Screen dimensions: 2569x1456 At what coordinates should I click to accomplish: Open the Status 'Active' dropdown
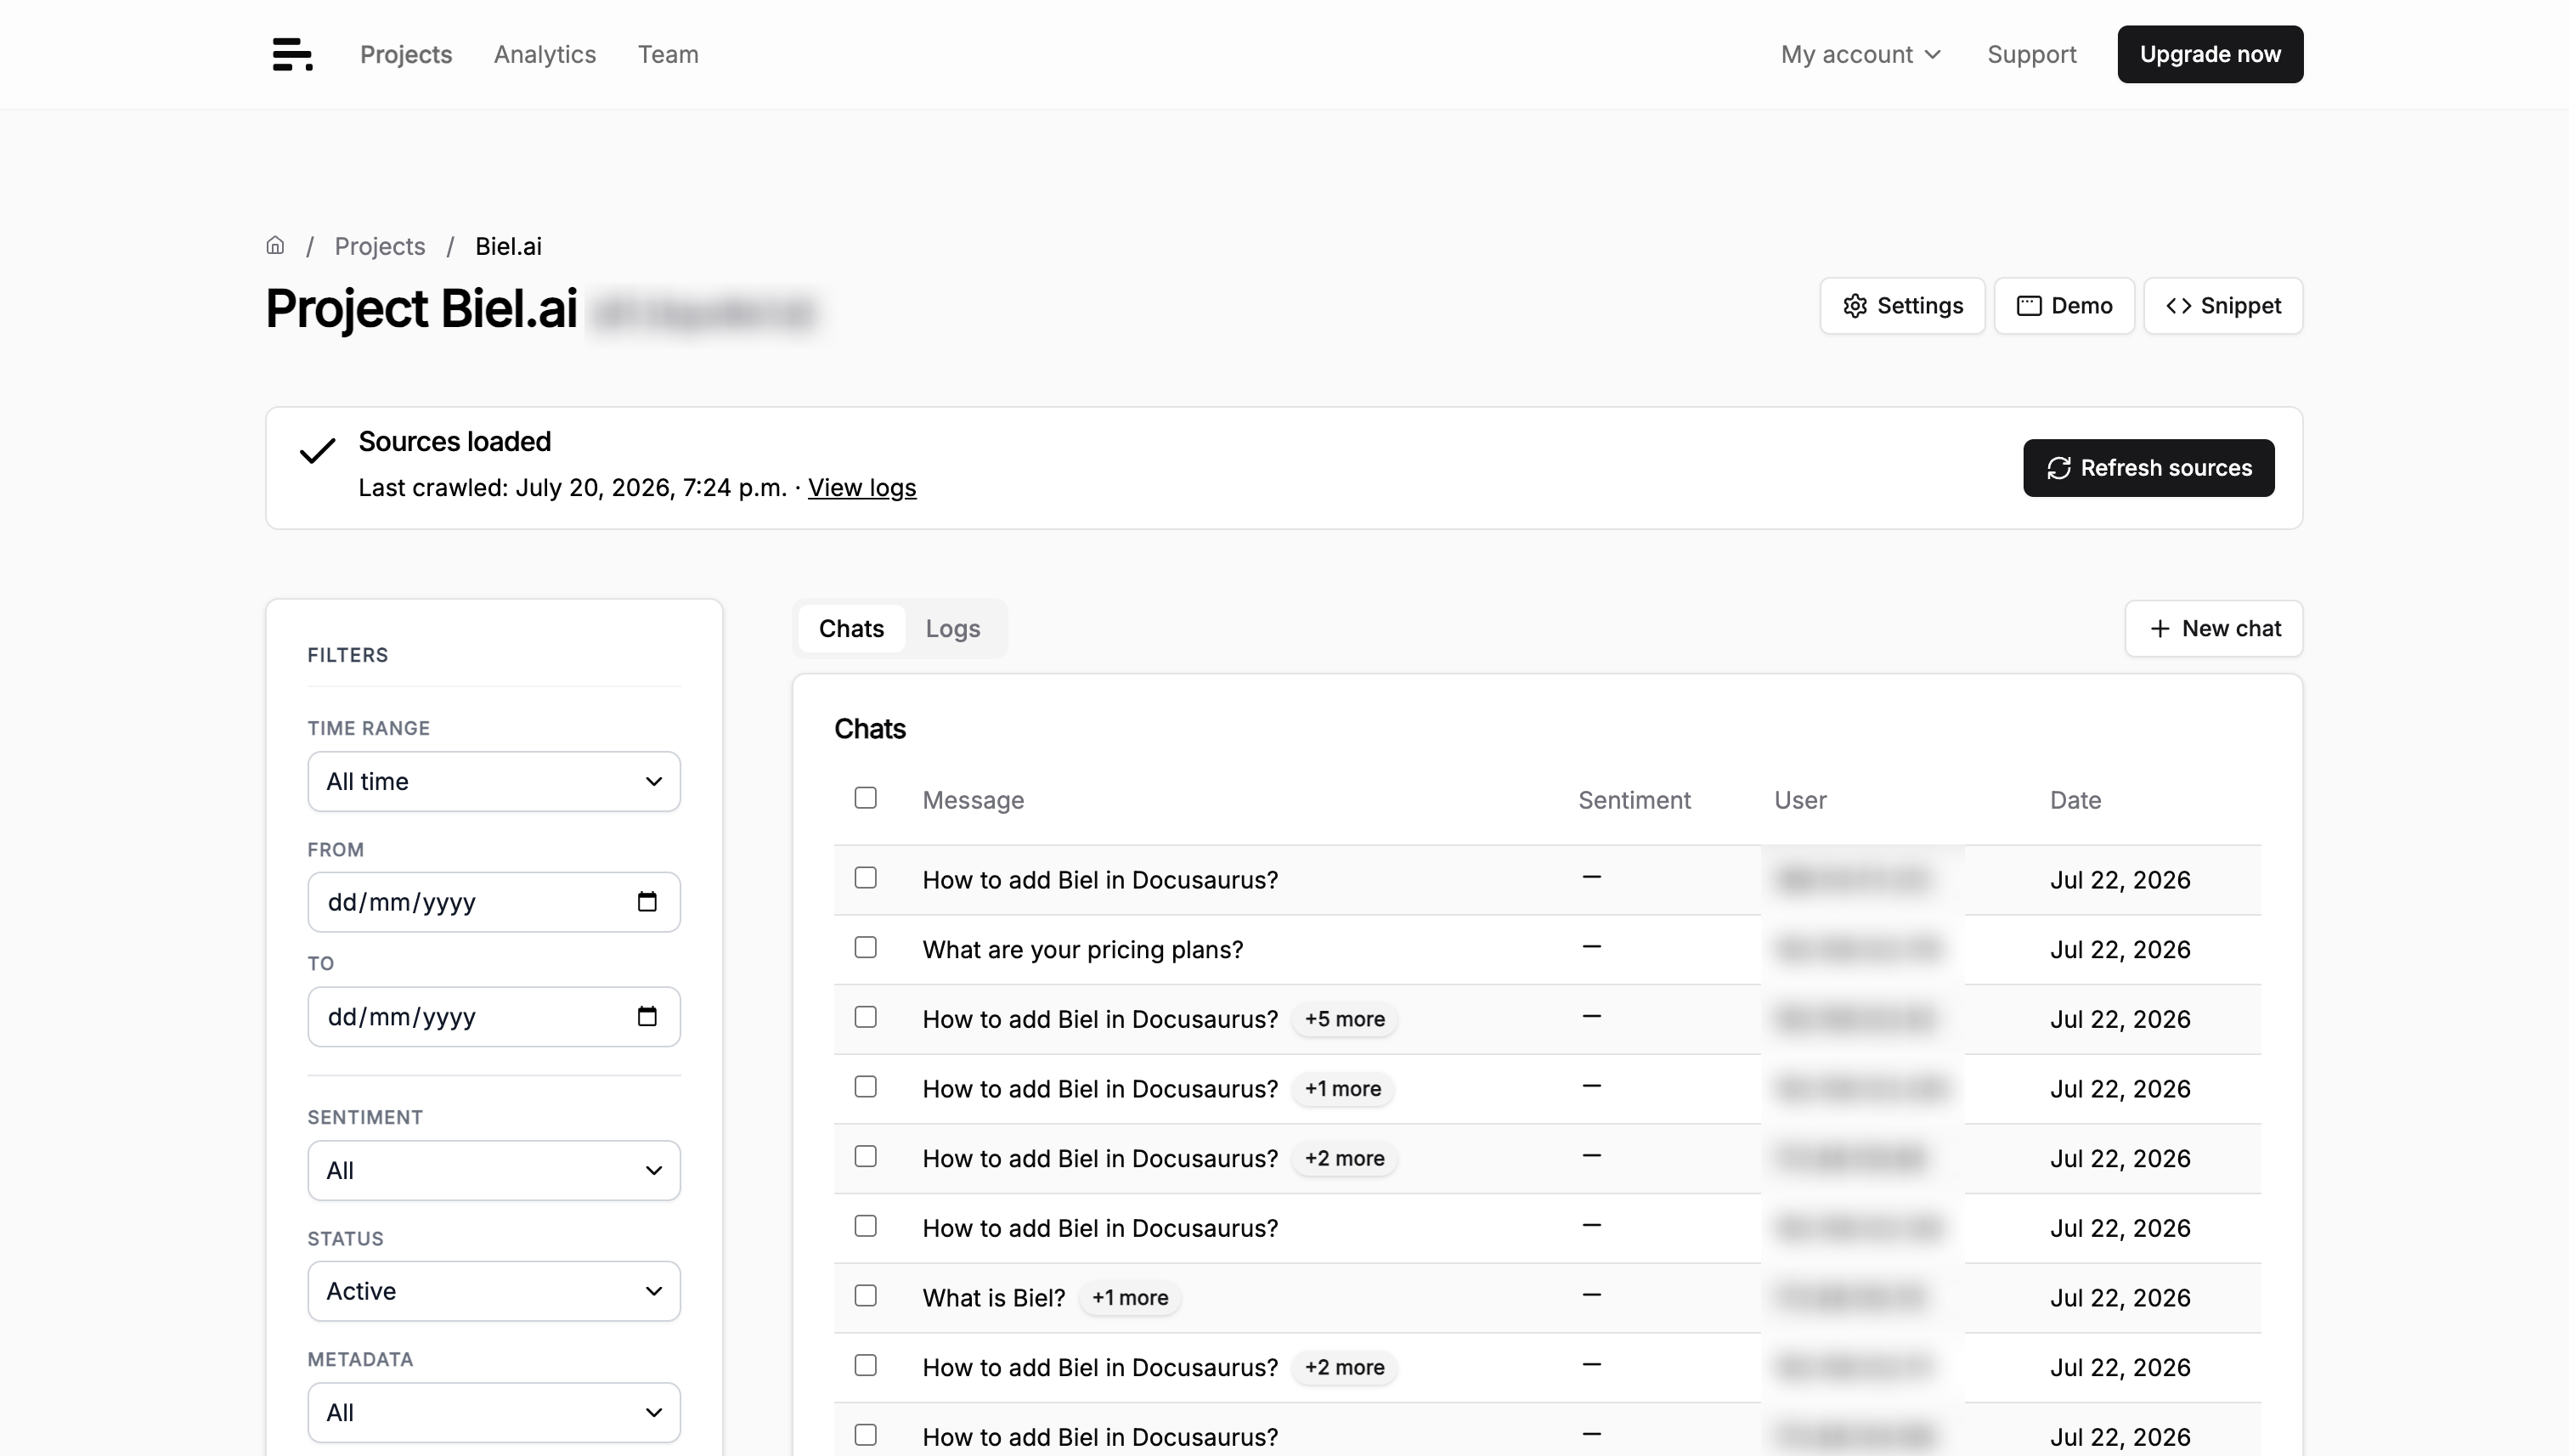click(x=494, y=1291)
